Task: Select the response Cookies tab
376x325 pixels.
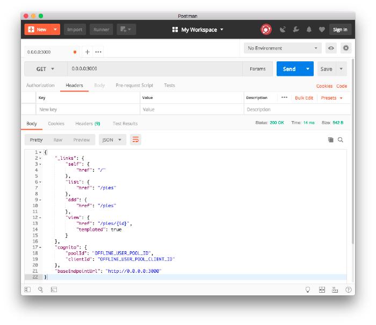Action: click(56, 123)
